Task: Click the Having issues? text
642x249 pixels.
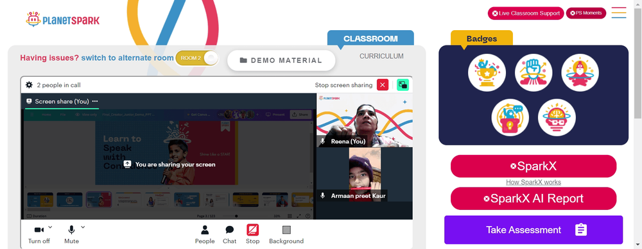Action: 49,58
